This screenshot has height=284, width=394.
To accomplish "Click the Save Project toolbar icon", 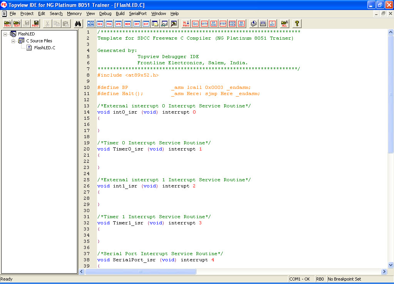I will click(36, 23).
